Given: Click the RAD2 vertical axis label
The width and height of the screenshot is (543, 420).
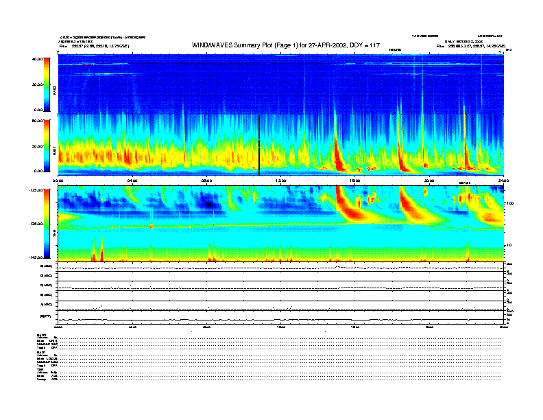Looking at the screenshot, I should point(54,91).
